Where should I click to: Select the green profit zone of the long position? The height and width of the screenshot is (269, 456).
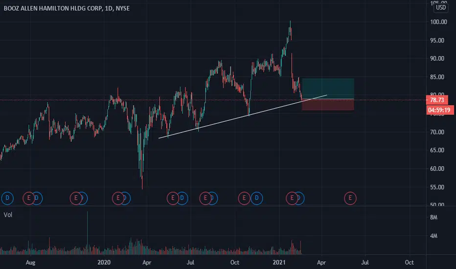pyautogui.click(x=328, y=89)
